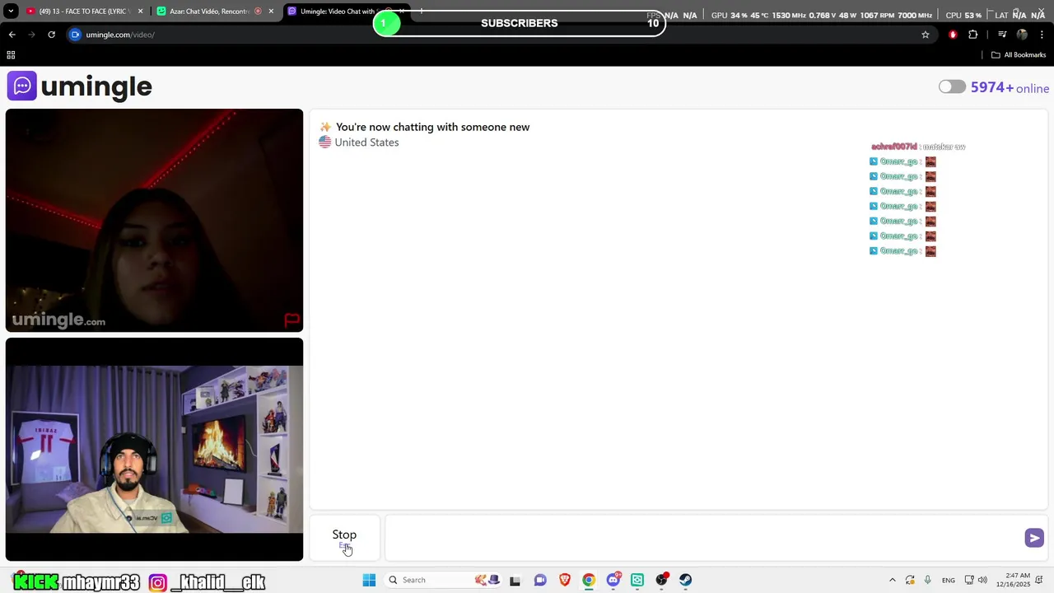Click the camera permission icon in address bar

pos(75,35)
